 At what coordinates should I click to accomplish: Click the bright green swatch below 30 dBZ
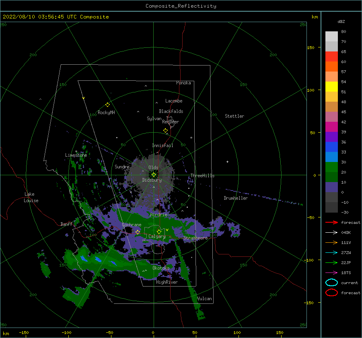(x=331, y=167)
